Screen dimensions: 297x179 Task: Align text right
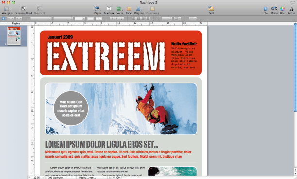point(143,18)
